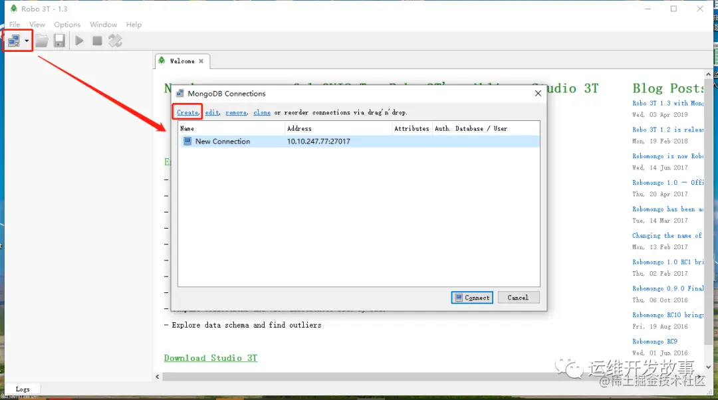718x400 pixels.
Task: Open blog post Robomongo RC9
Action: (655, 342)
